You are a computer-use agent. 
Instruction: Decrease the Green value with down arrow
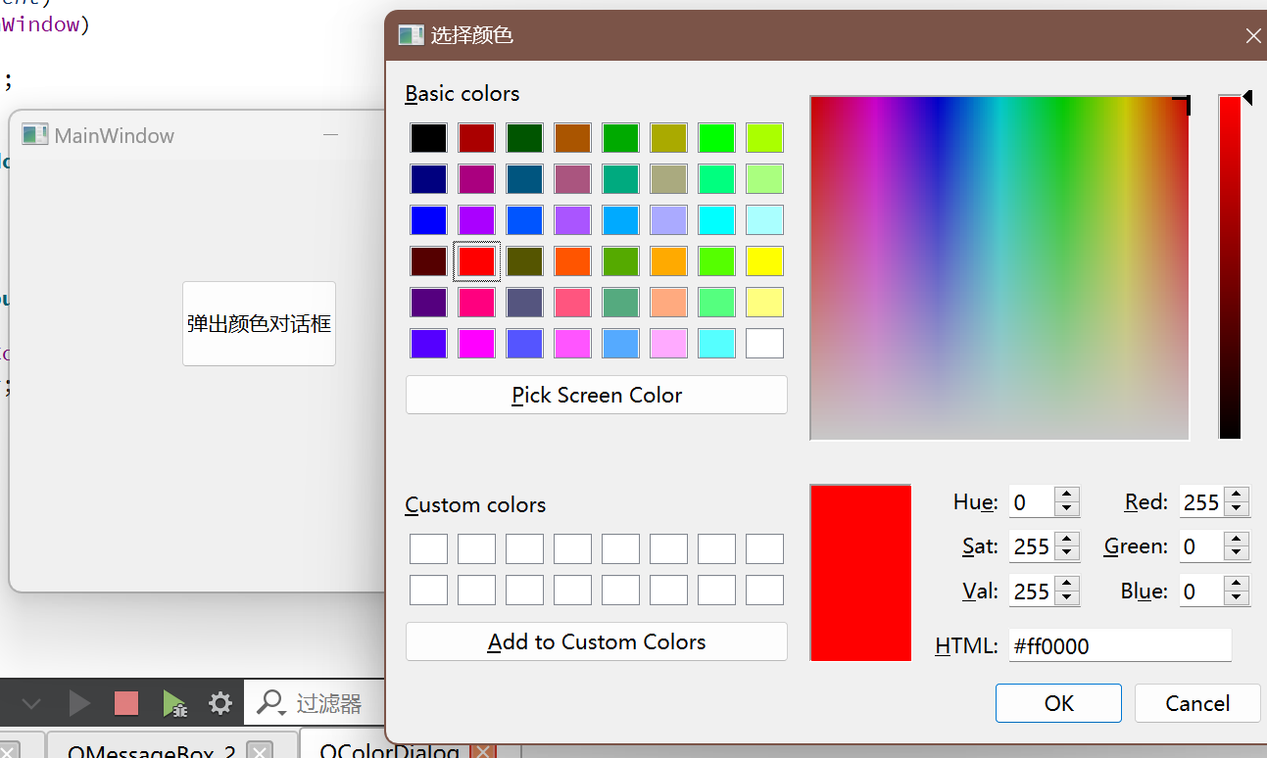pos(1238,553)
